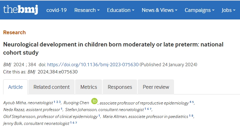Open the Jobs dropdown menu
Image resolution: width=240 pixels, height=129 pixels.
coord(228,10)
